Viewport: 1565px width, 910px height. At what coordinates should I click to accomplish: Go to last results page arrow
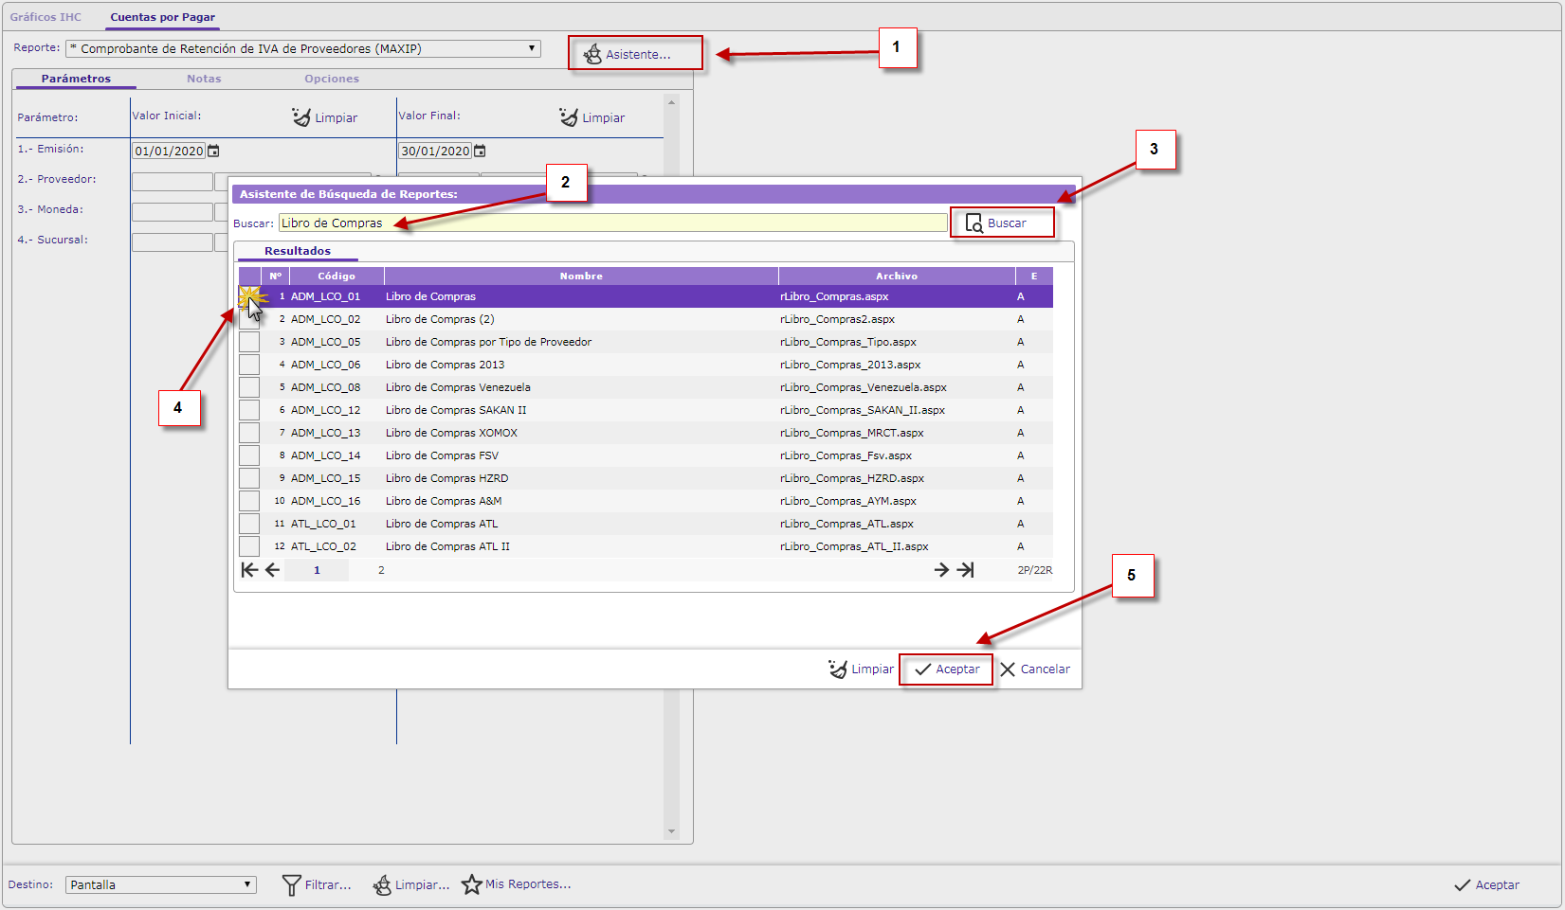tap(966, 570)
